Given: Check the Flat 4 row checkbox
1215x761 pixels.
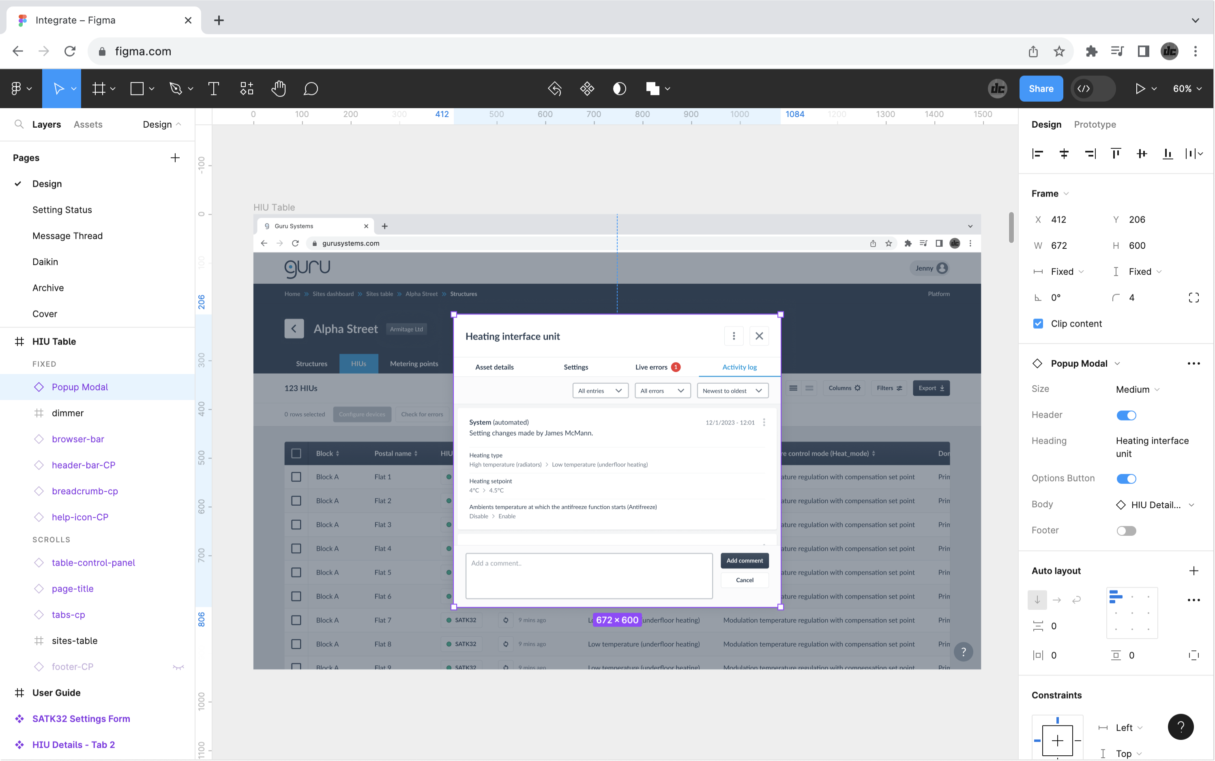Looking at the screenshot, I should [x=296, y=549].
